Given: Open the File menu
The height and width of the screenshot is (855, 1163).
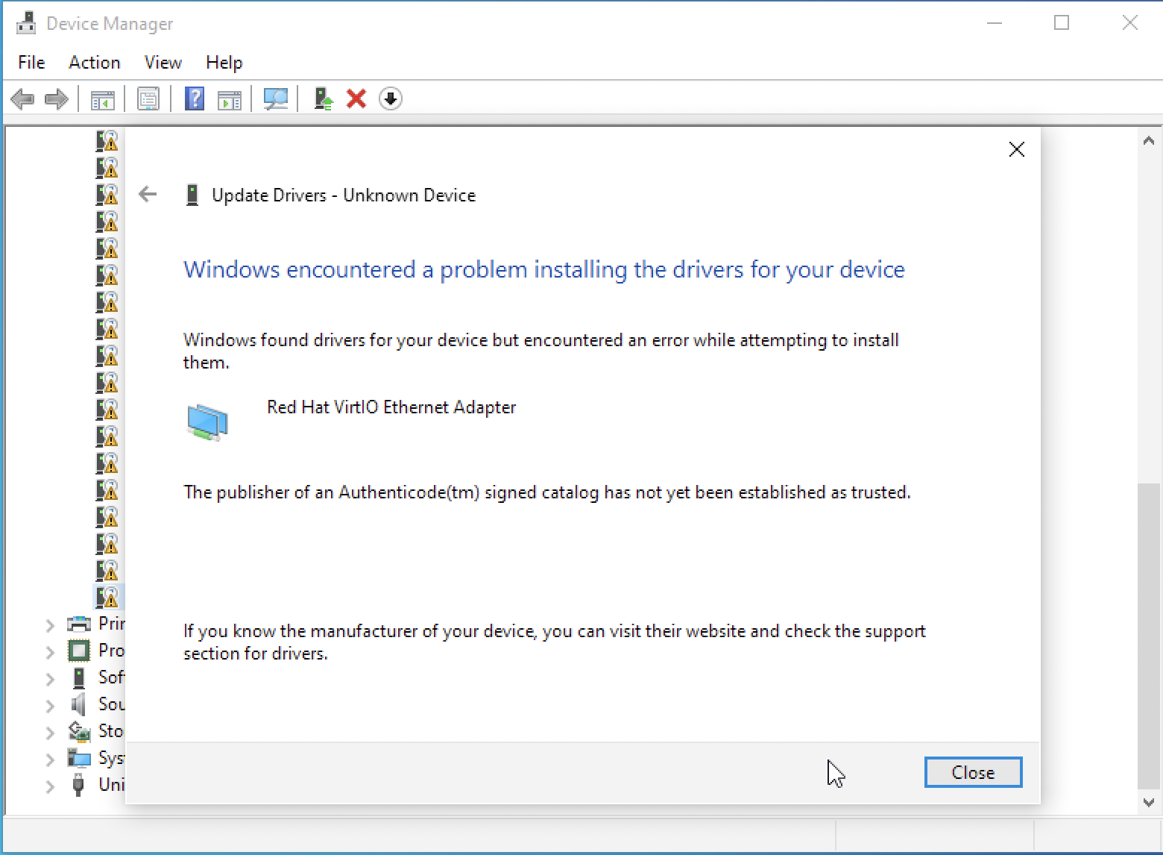Looking at the screenshot, I should [x=31, y=62].
